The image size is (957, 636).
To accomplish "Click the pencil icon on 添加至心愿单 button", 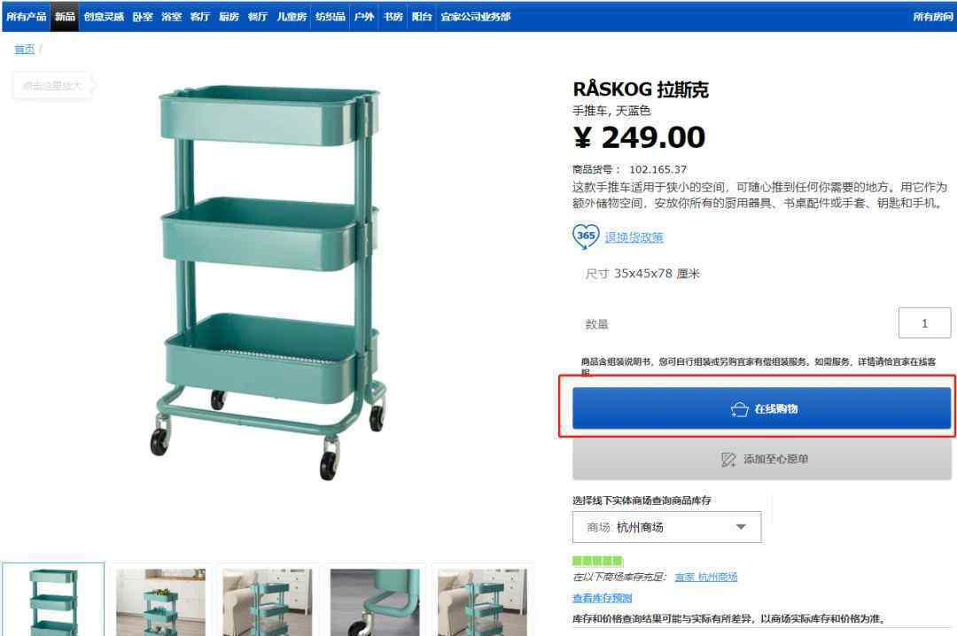I will point(728,460).
